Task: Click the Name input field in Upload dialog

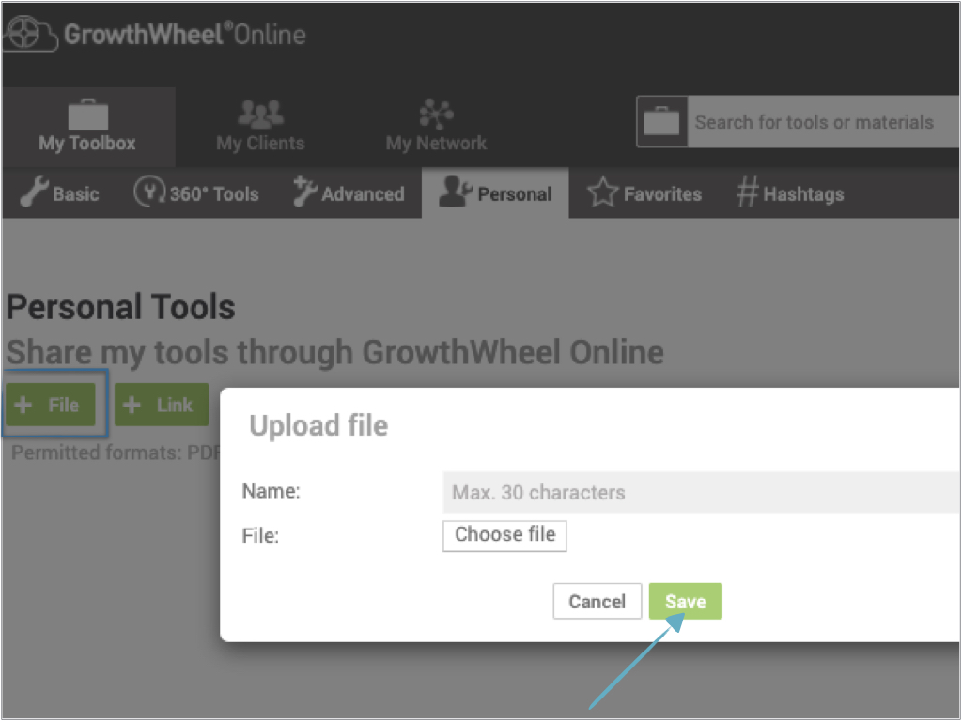Action: [701, 492]
